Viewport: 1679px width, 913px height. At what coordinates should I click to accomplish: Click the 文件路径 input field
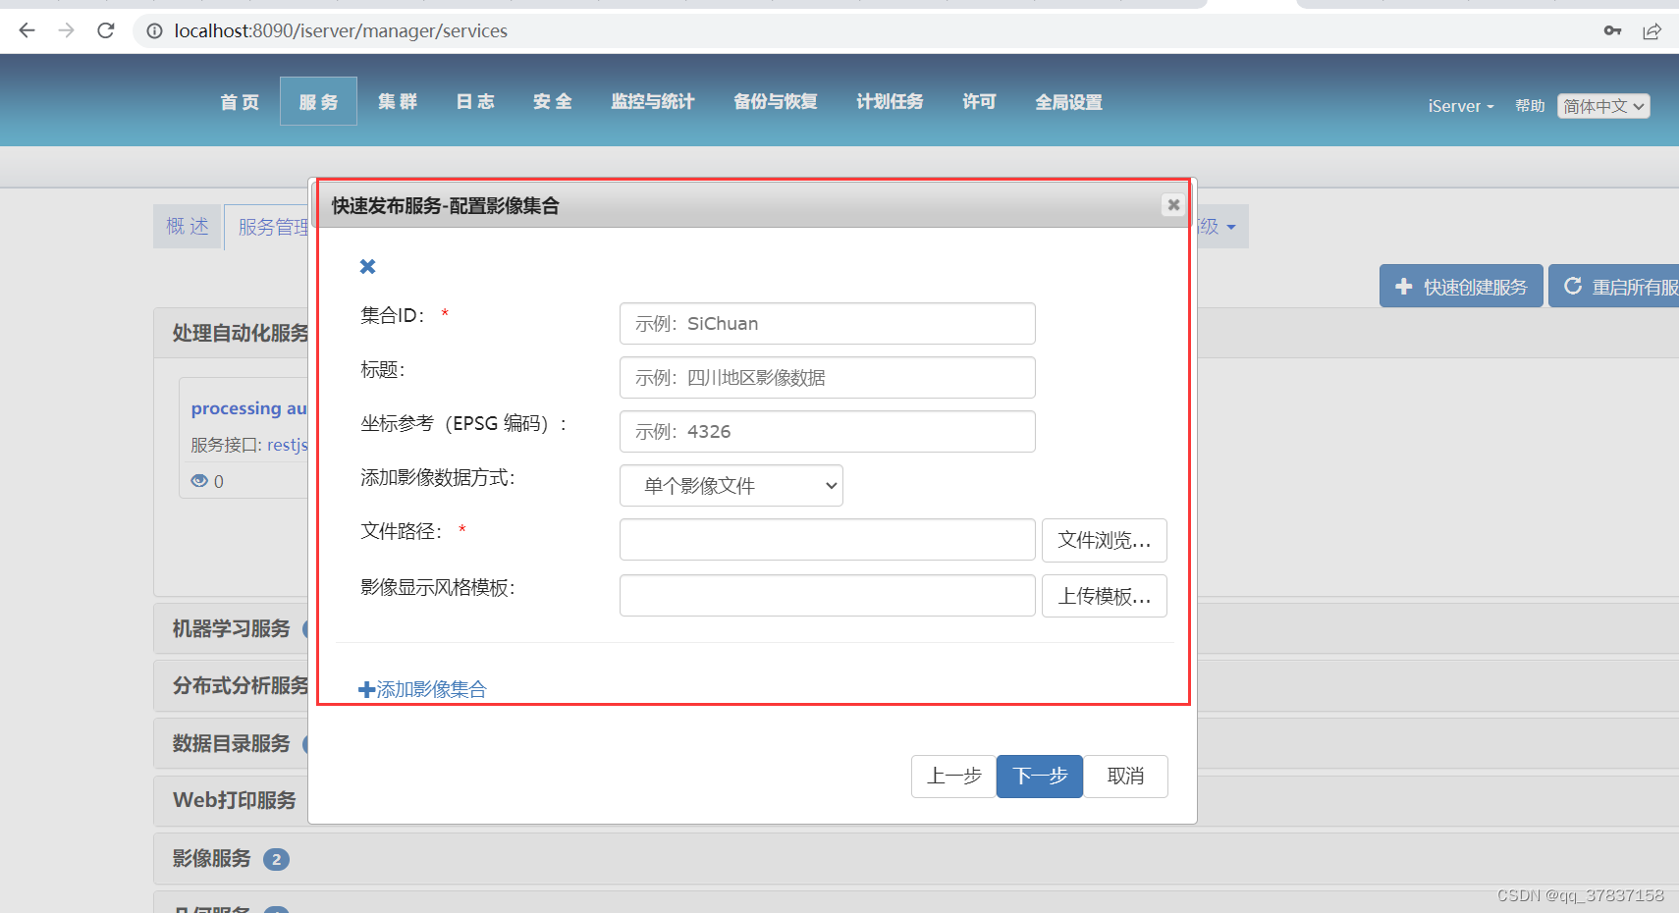pos(827,539)
